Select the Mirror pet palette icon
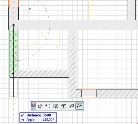Viewport: 138px width, 124px height. (56, 106)
